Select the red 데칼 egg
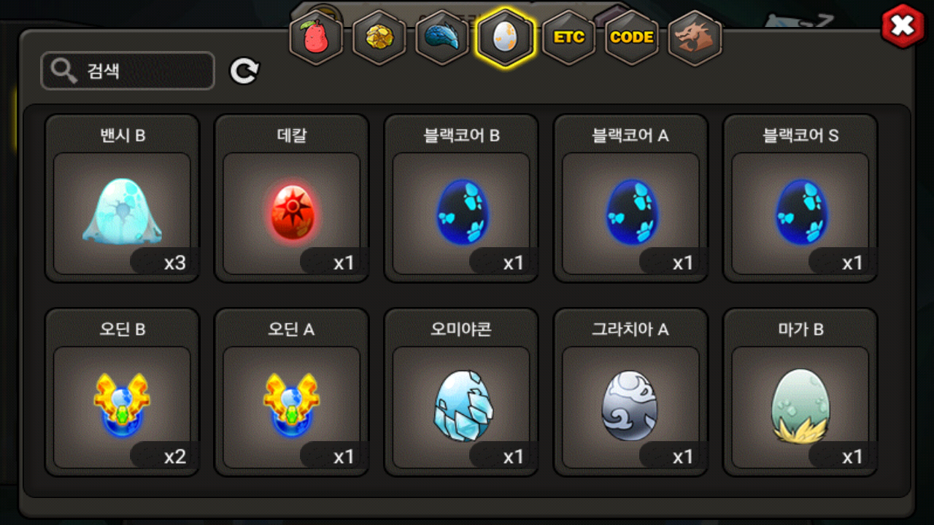The width and height of the screenshot is (934, 525). tap(291, 198)
